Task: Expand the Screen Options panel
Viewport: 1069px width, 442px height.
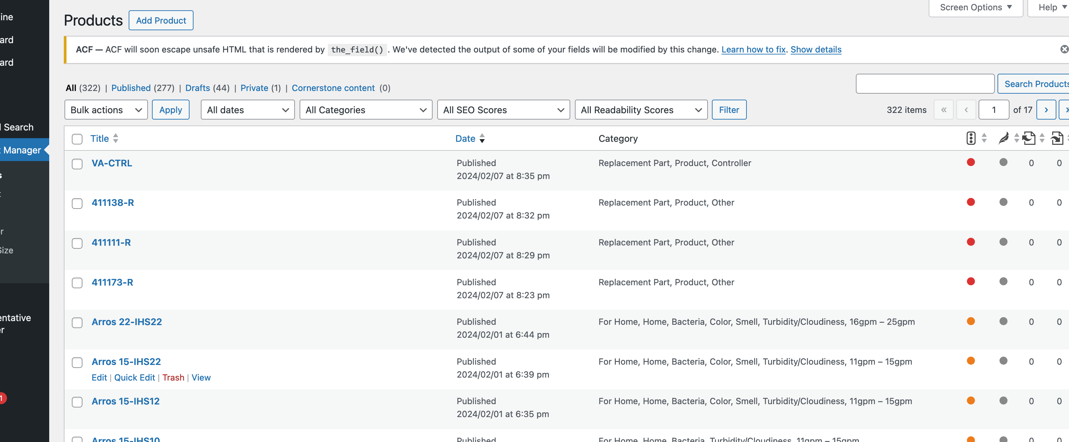Action: click(976, 7)
